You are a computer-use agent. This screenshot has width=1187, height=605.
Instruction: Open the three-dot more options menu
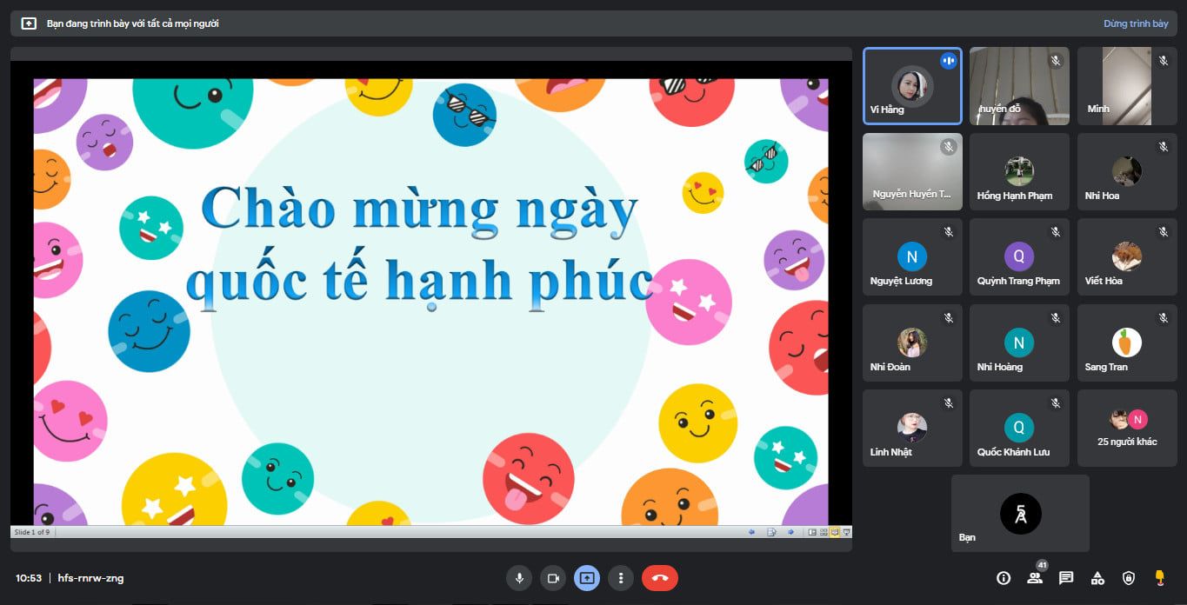pos(621,578)
